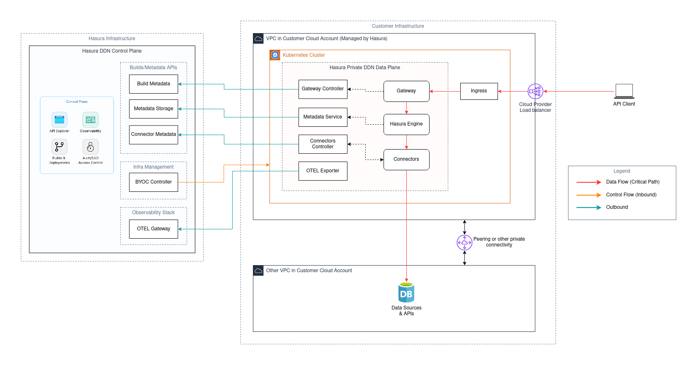Click the Observability chart icon
The width and height of the screenshot is (697, 365).
(x=90, y=120)
